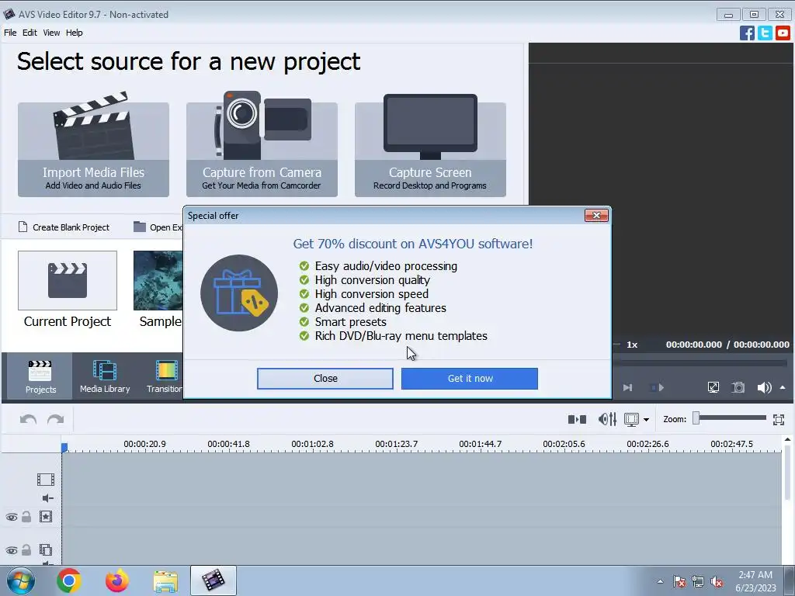795x596 pixels.
Task: Click the storyboard/timeline view monitor icon
Action: tap(631, 420)
